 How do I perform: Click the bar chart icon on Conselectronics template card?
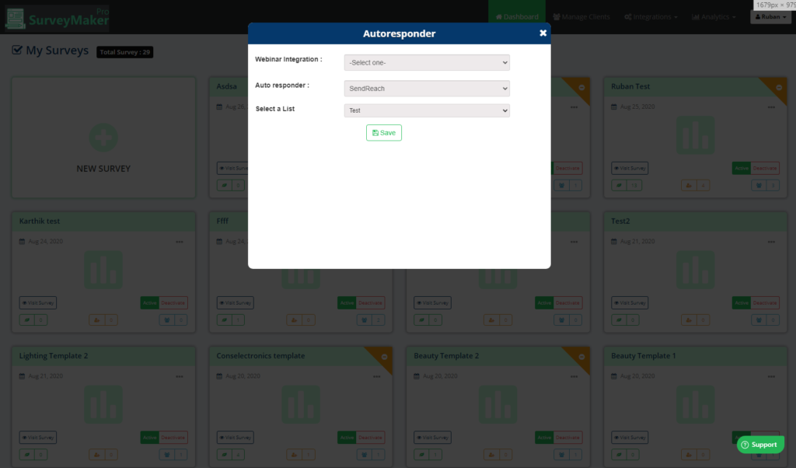pyautogui.click(x=301, y=404)
